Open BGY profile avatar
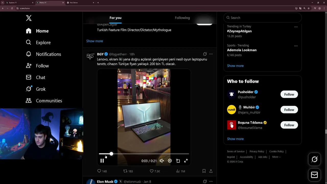Viewport: 327px width, 184px height. click(90, 56)
